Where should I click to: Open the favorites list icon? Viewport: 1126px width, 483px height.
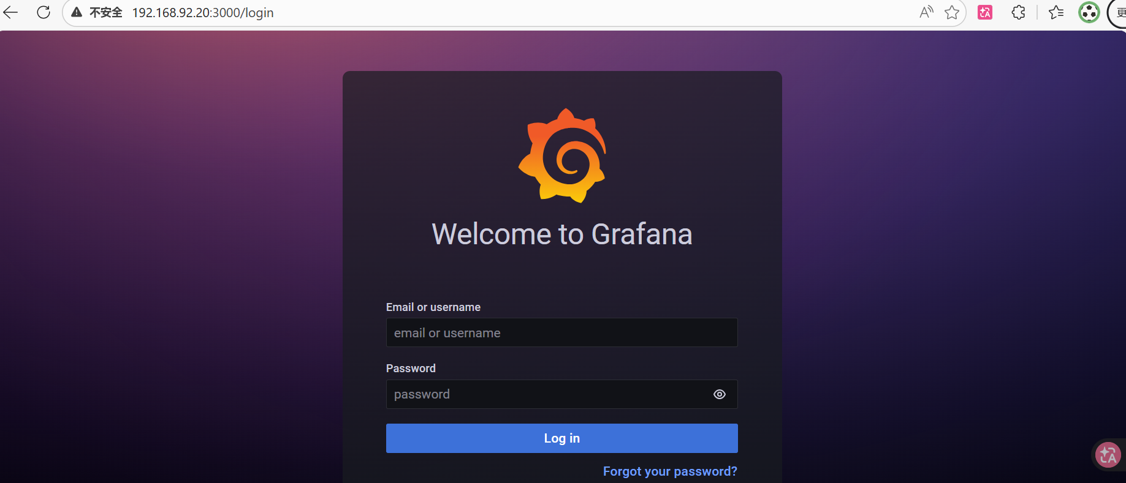pos(1056,12)
